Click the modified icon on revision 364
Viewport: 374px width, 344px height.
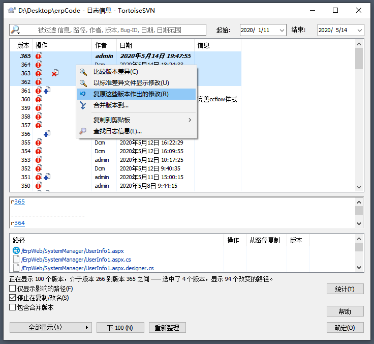point(39,65)
